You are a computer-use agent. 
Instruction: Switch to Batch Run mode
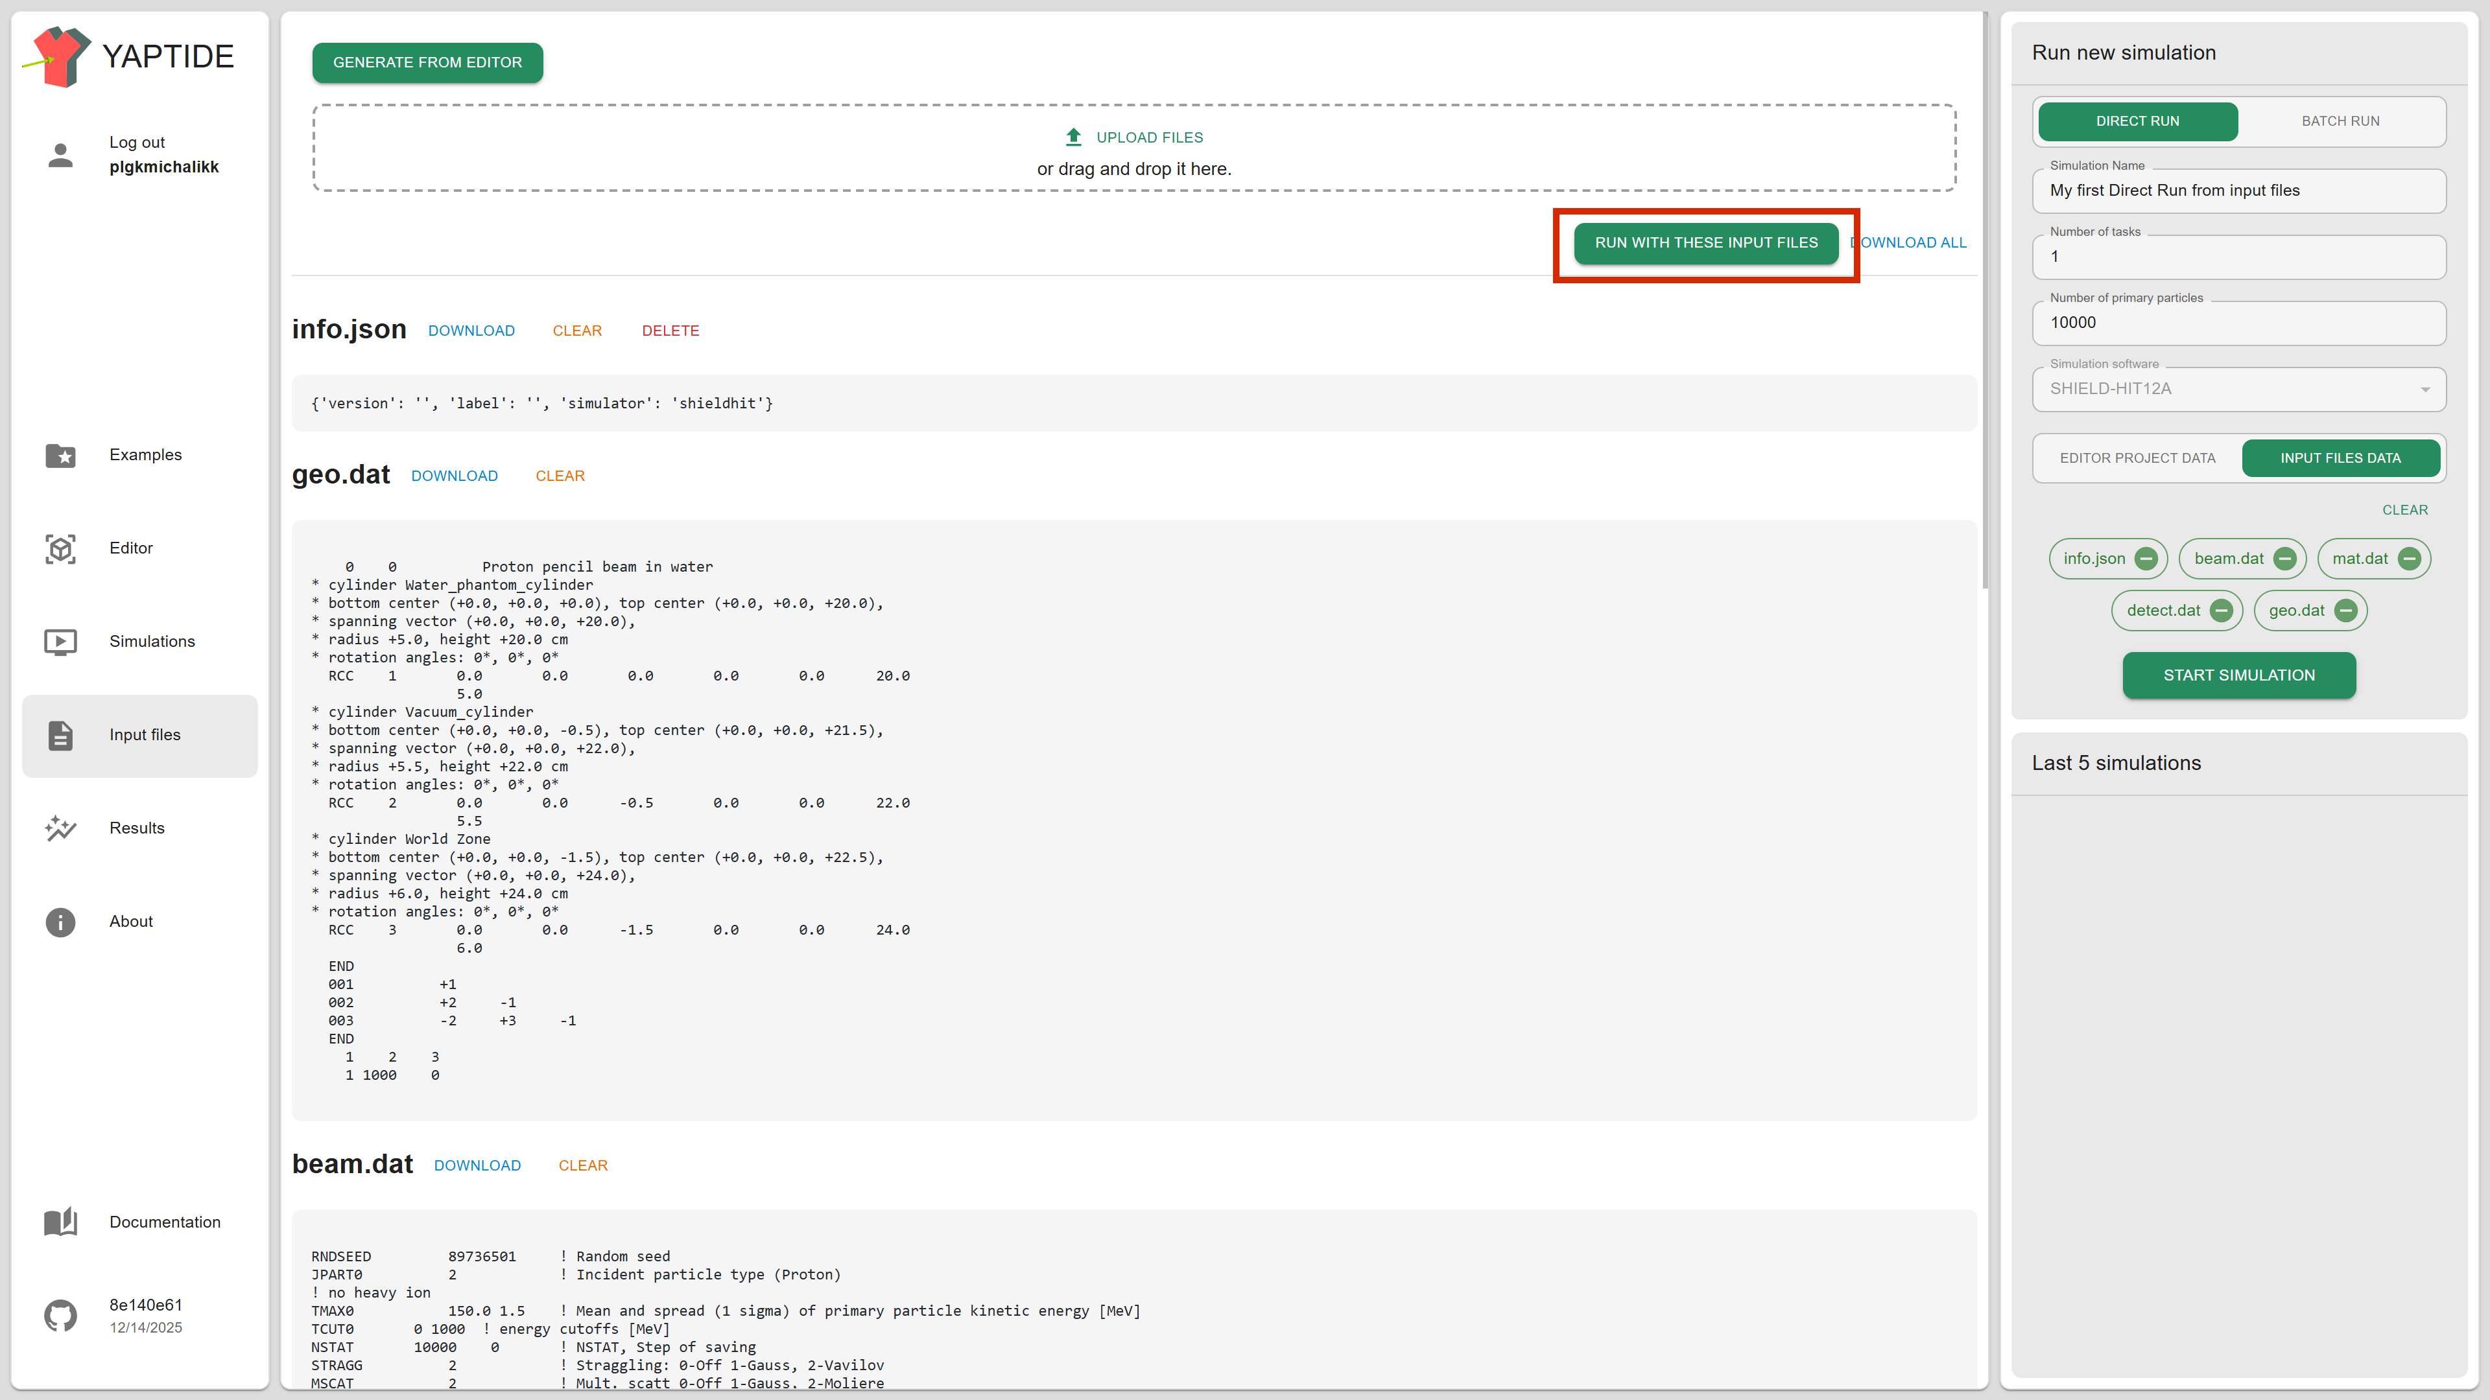click(x=2340, y=122)
